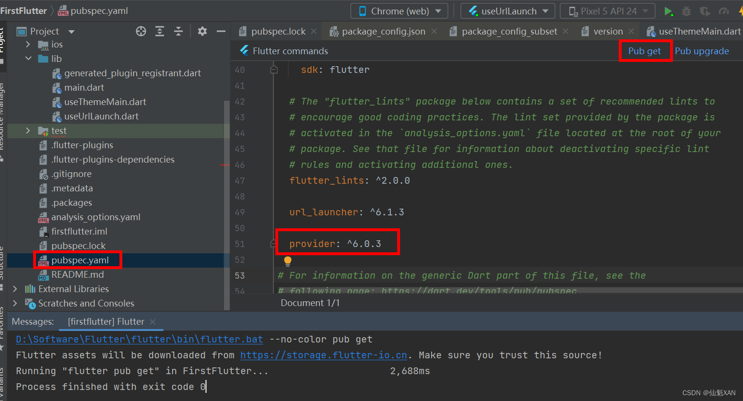The image size is (743, 401).
Task: Click the profiler gauge icon
Action: [724, 11]
